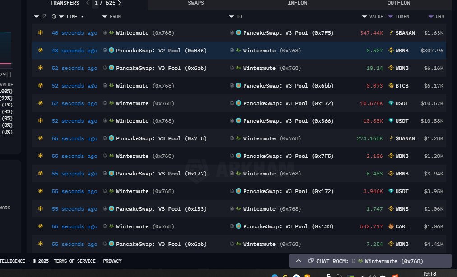Click the clock icon beside the TIME header
The image size is (457, 277).
coord(54,17)
